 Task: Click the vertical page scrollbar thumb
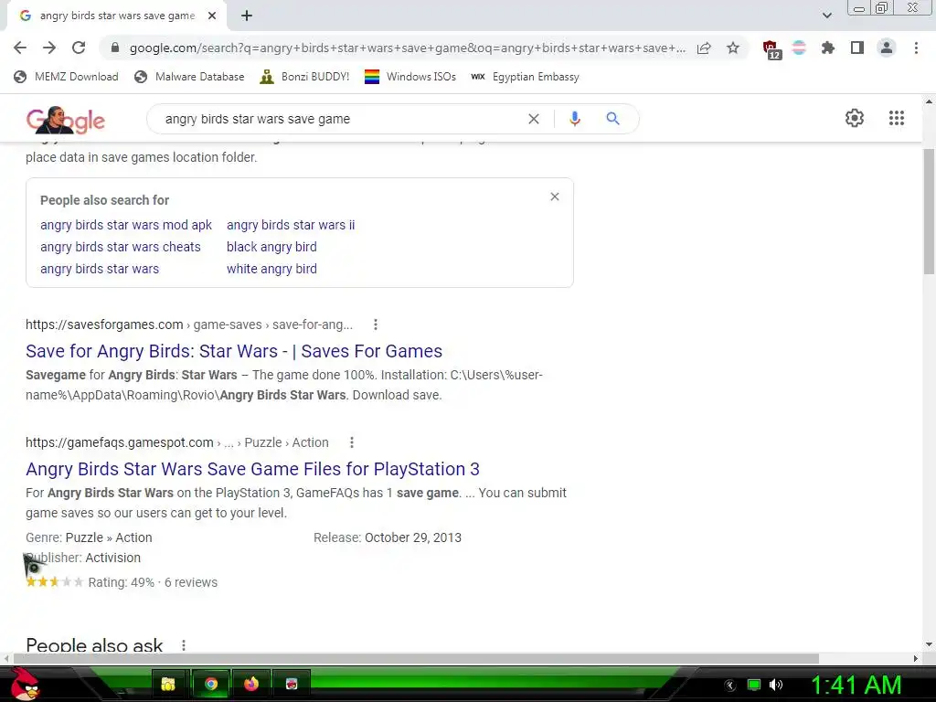tap(929, 211)
